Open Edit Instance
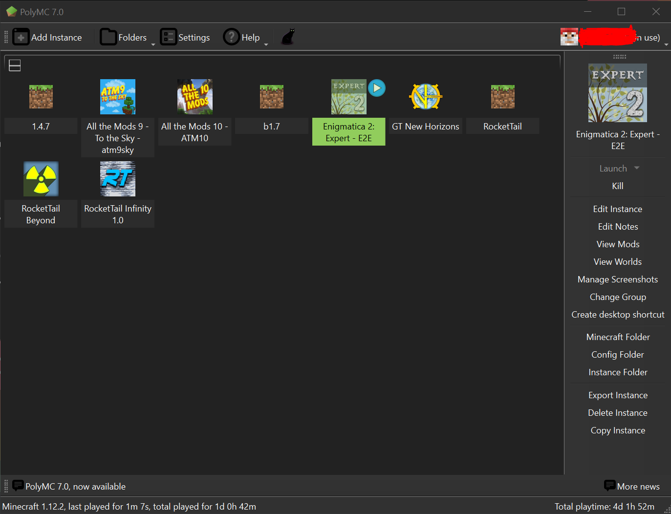671x514 pixels. [x=618, y=209]
